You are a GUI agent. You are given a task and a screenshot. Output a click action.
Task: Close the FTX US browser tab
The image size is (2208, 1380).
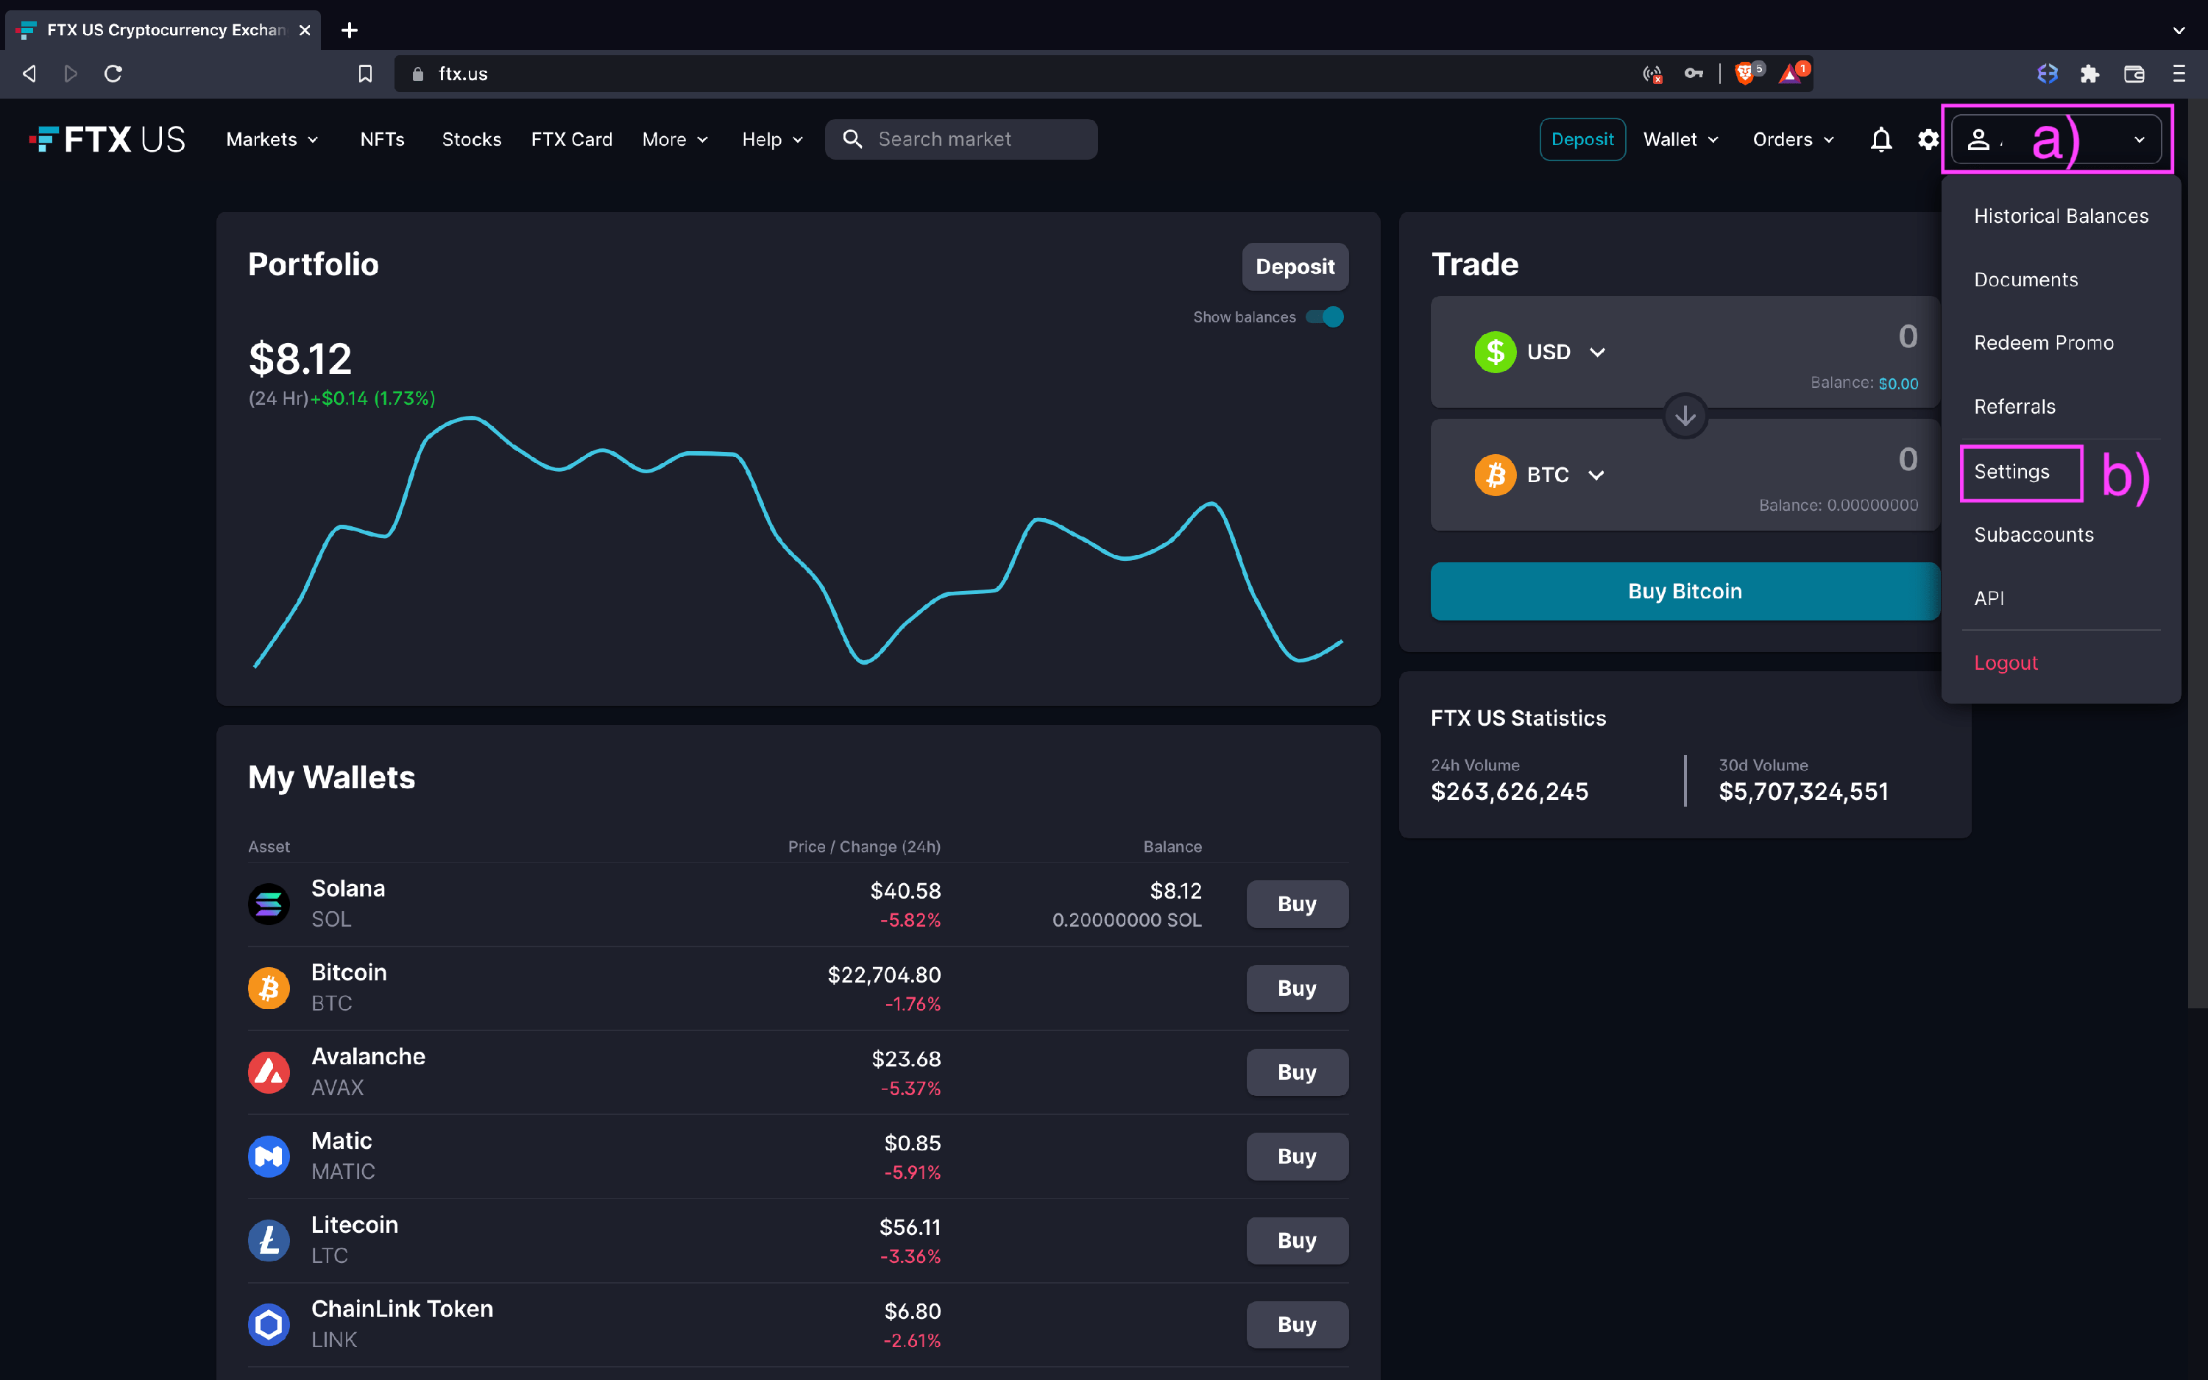(x=305, y=30)
